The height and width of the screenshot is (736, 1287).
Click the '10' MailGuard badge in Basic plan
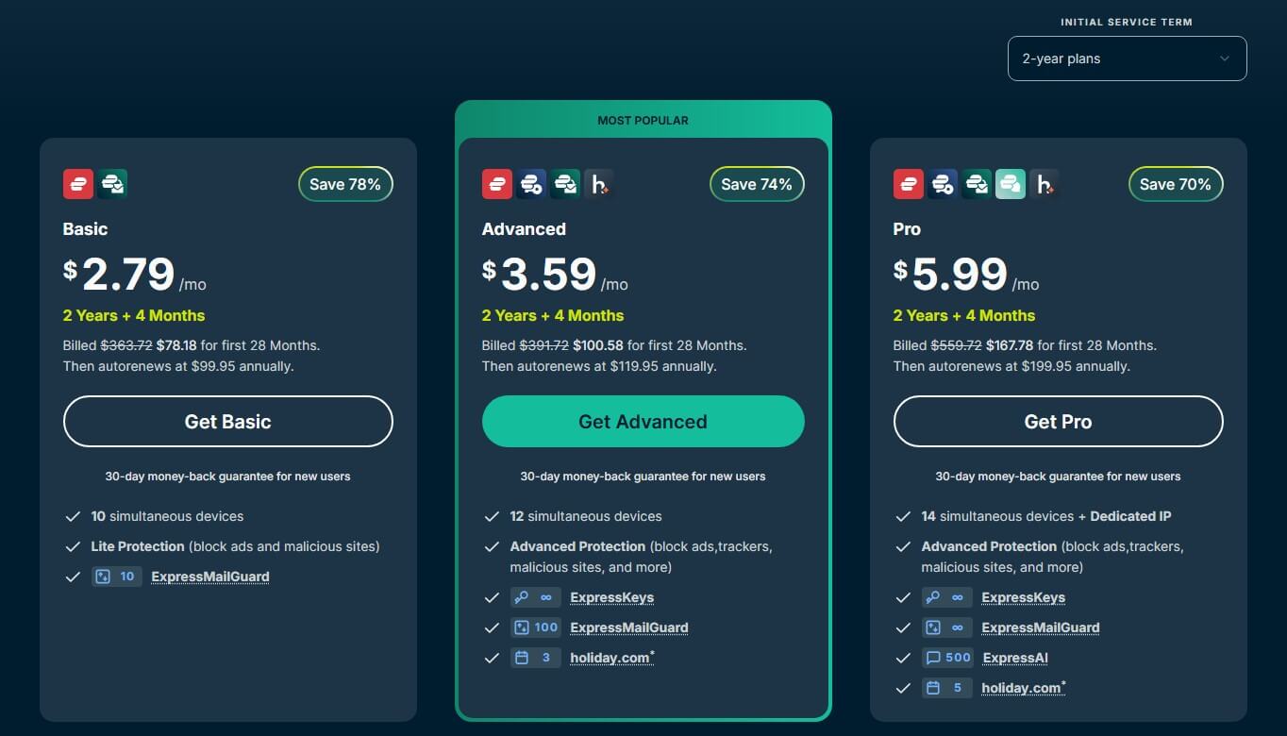(x=117, y=577)
